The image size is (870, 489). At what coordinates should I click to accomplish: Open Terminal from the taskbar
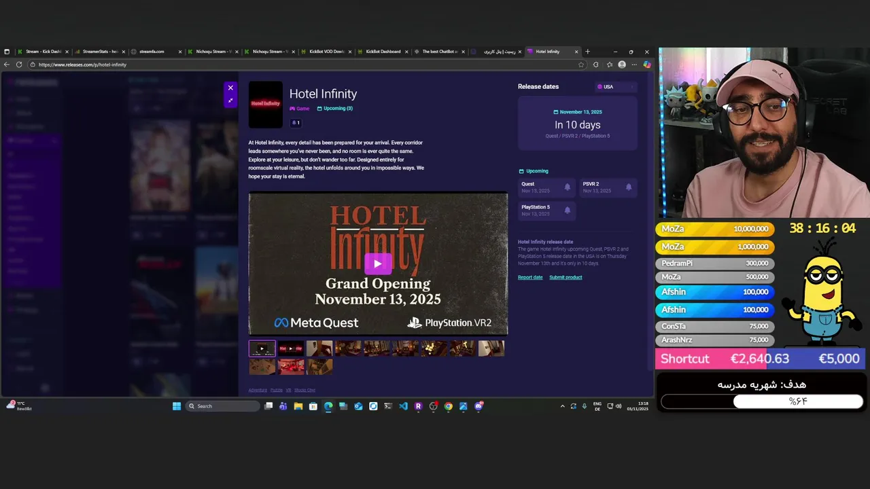388,406
